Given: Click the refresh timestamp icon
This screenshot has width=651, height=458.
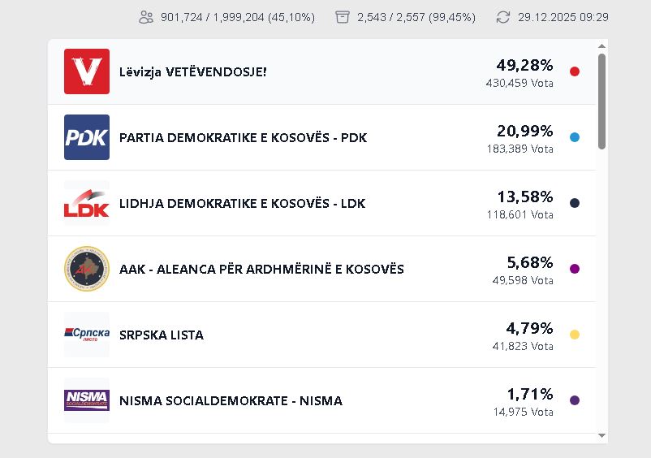Looking at the screenshot, I should click(x=503, y=17).
